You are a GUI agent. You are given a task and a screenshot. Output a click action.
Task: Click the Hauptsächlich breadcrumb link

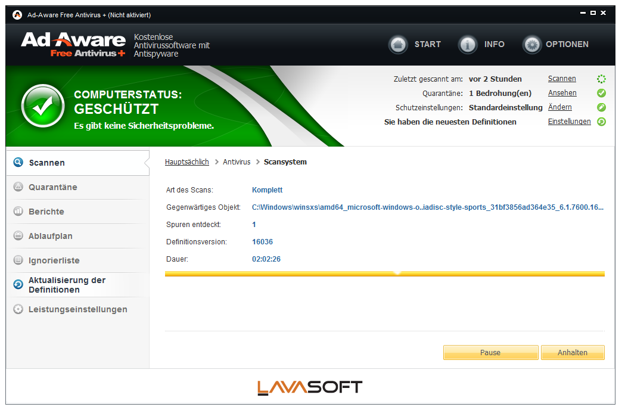(186, 162)
